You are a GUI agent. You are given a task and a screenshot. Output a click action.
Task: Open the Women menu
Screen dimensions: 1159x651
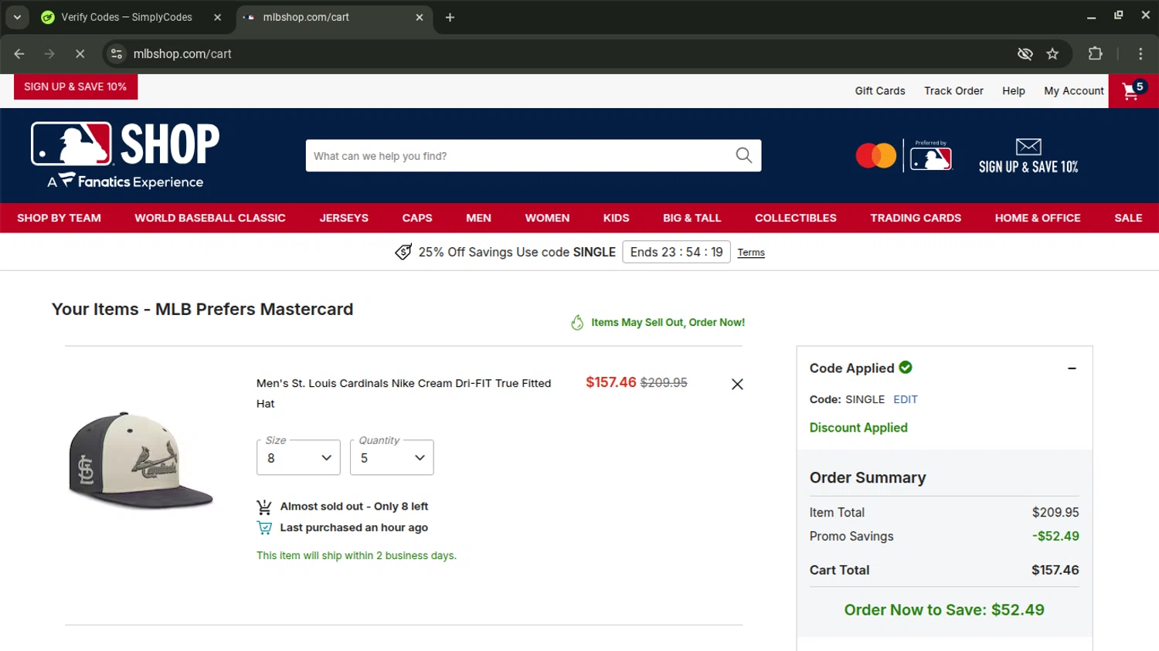tap(547, 218)
